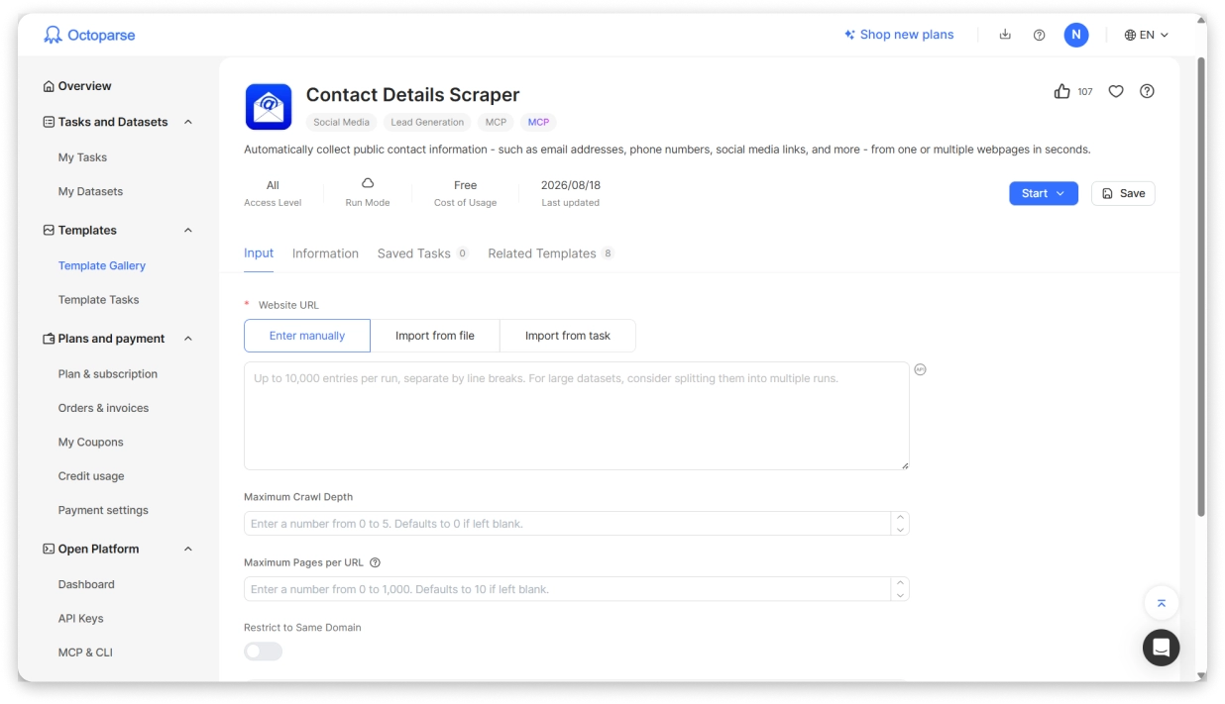Click the Contact Details Scraper app icon
The height and width of the screenshot is (704, 1225).
tap(269, 107)
